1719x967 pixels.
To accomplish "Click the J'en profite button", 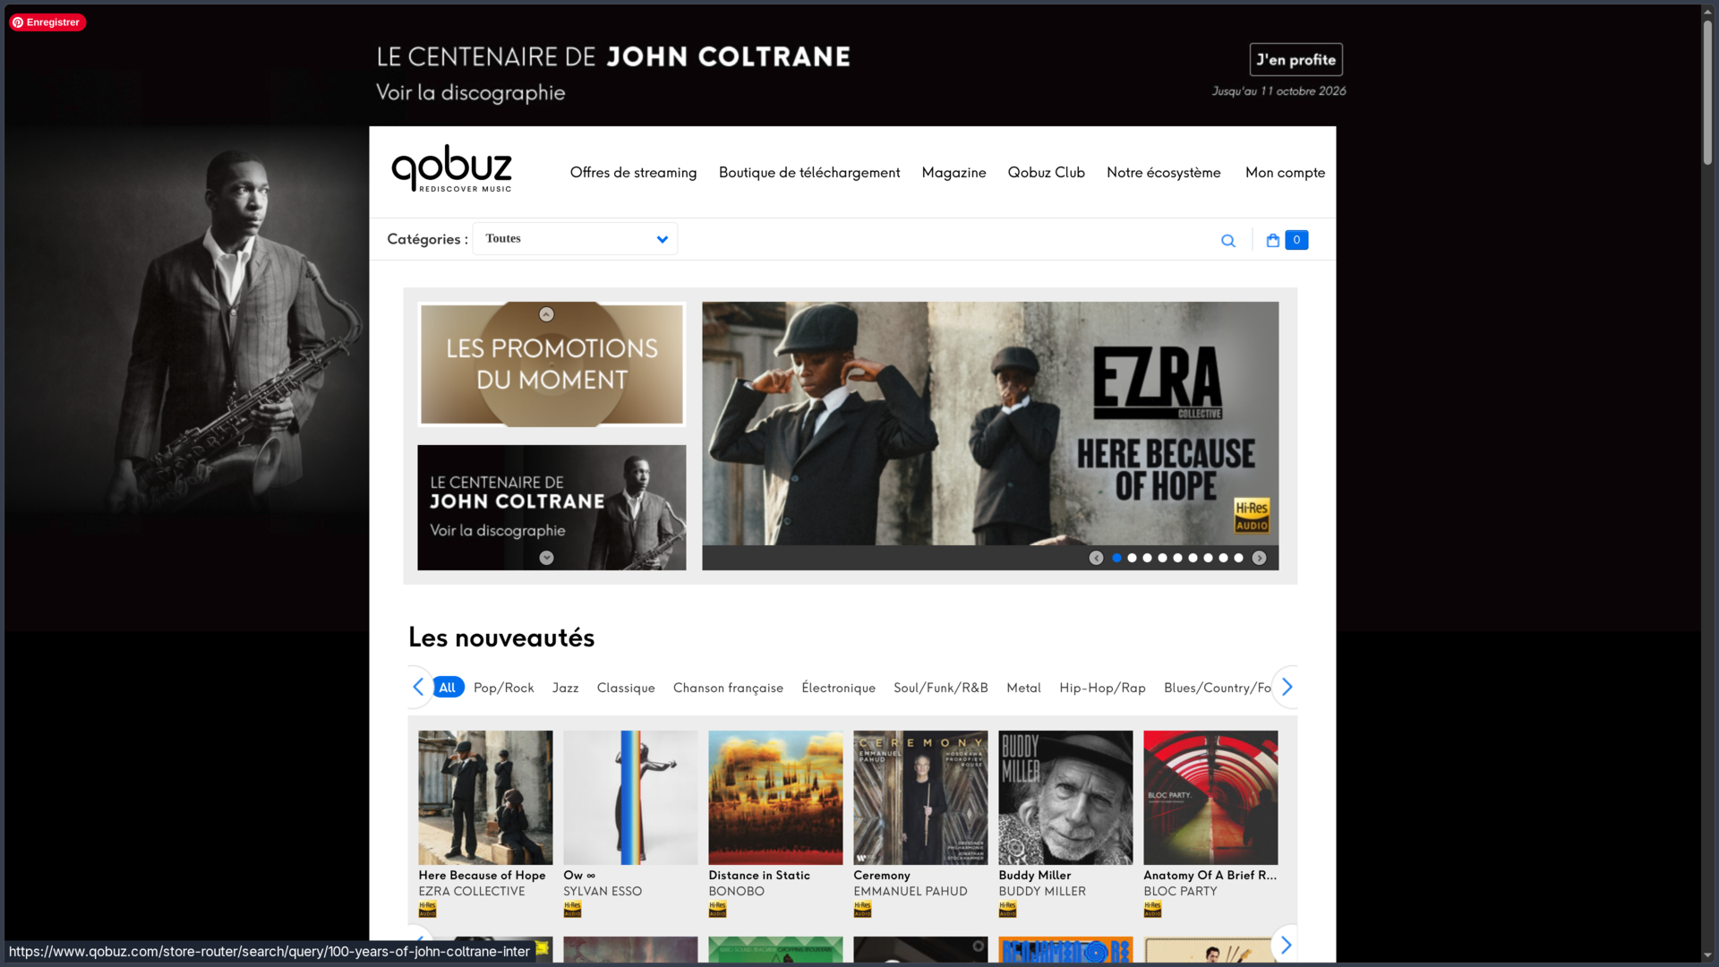I will 1296,60.
